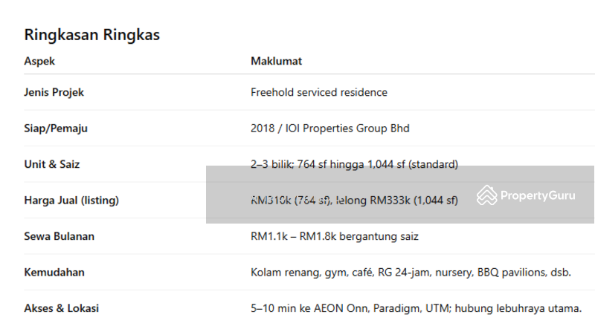The width and height of the screenshot is (595, 332).
Task: Select the Kemudahan row label
Action: (x=54, y=272)
